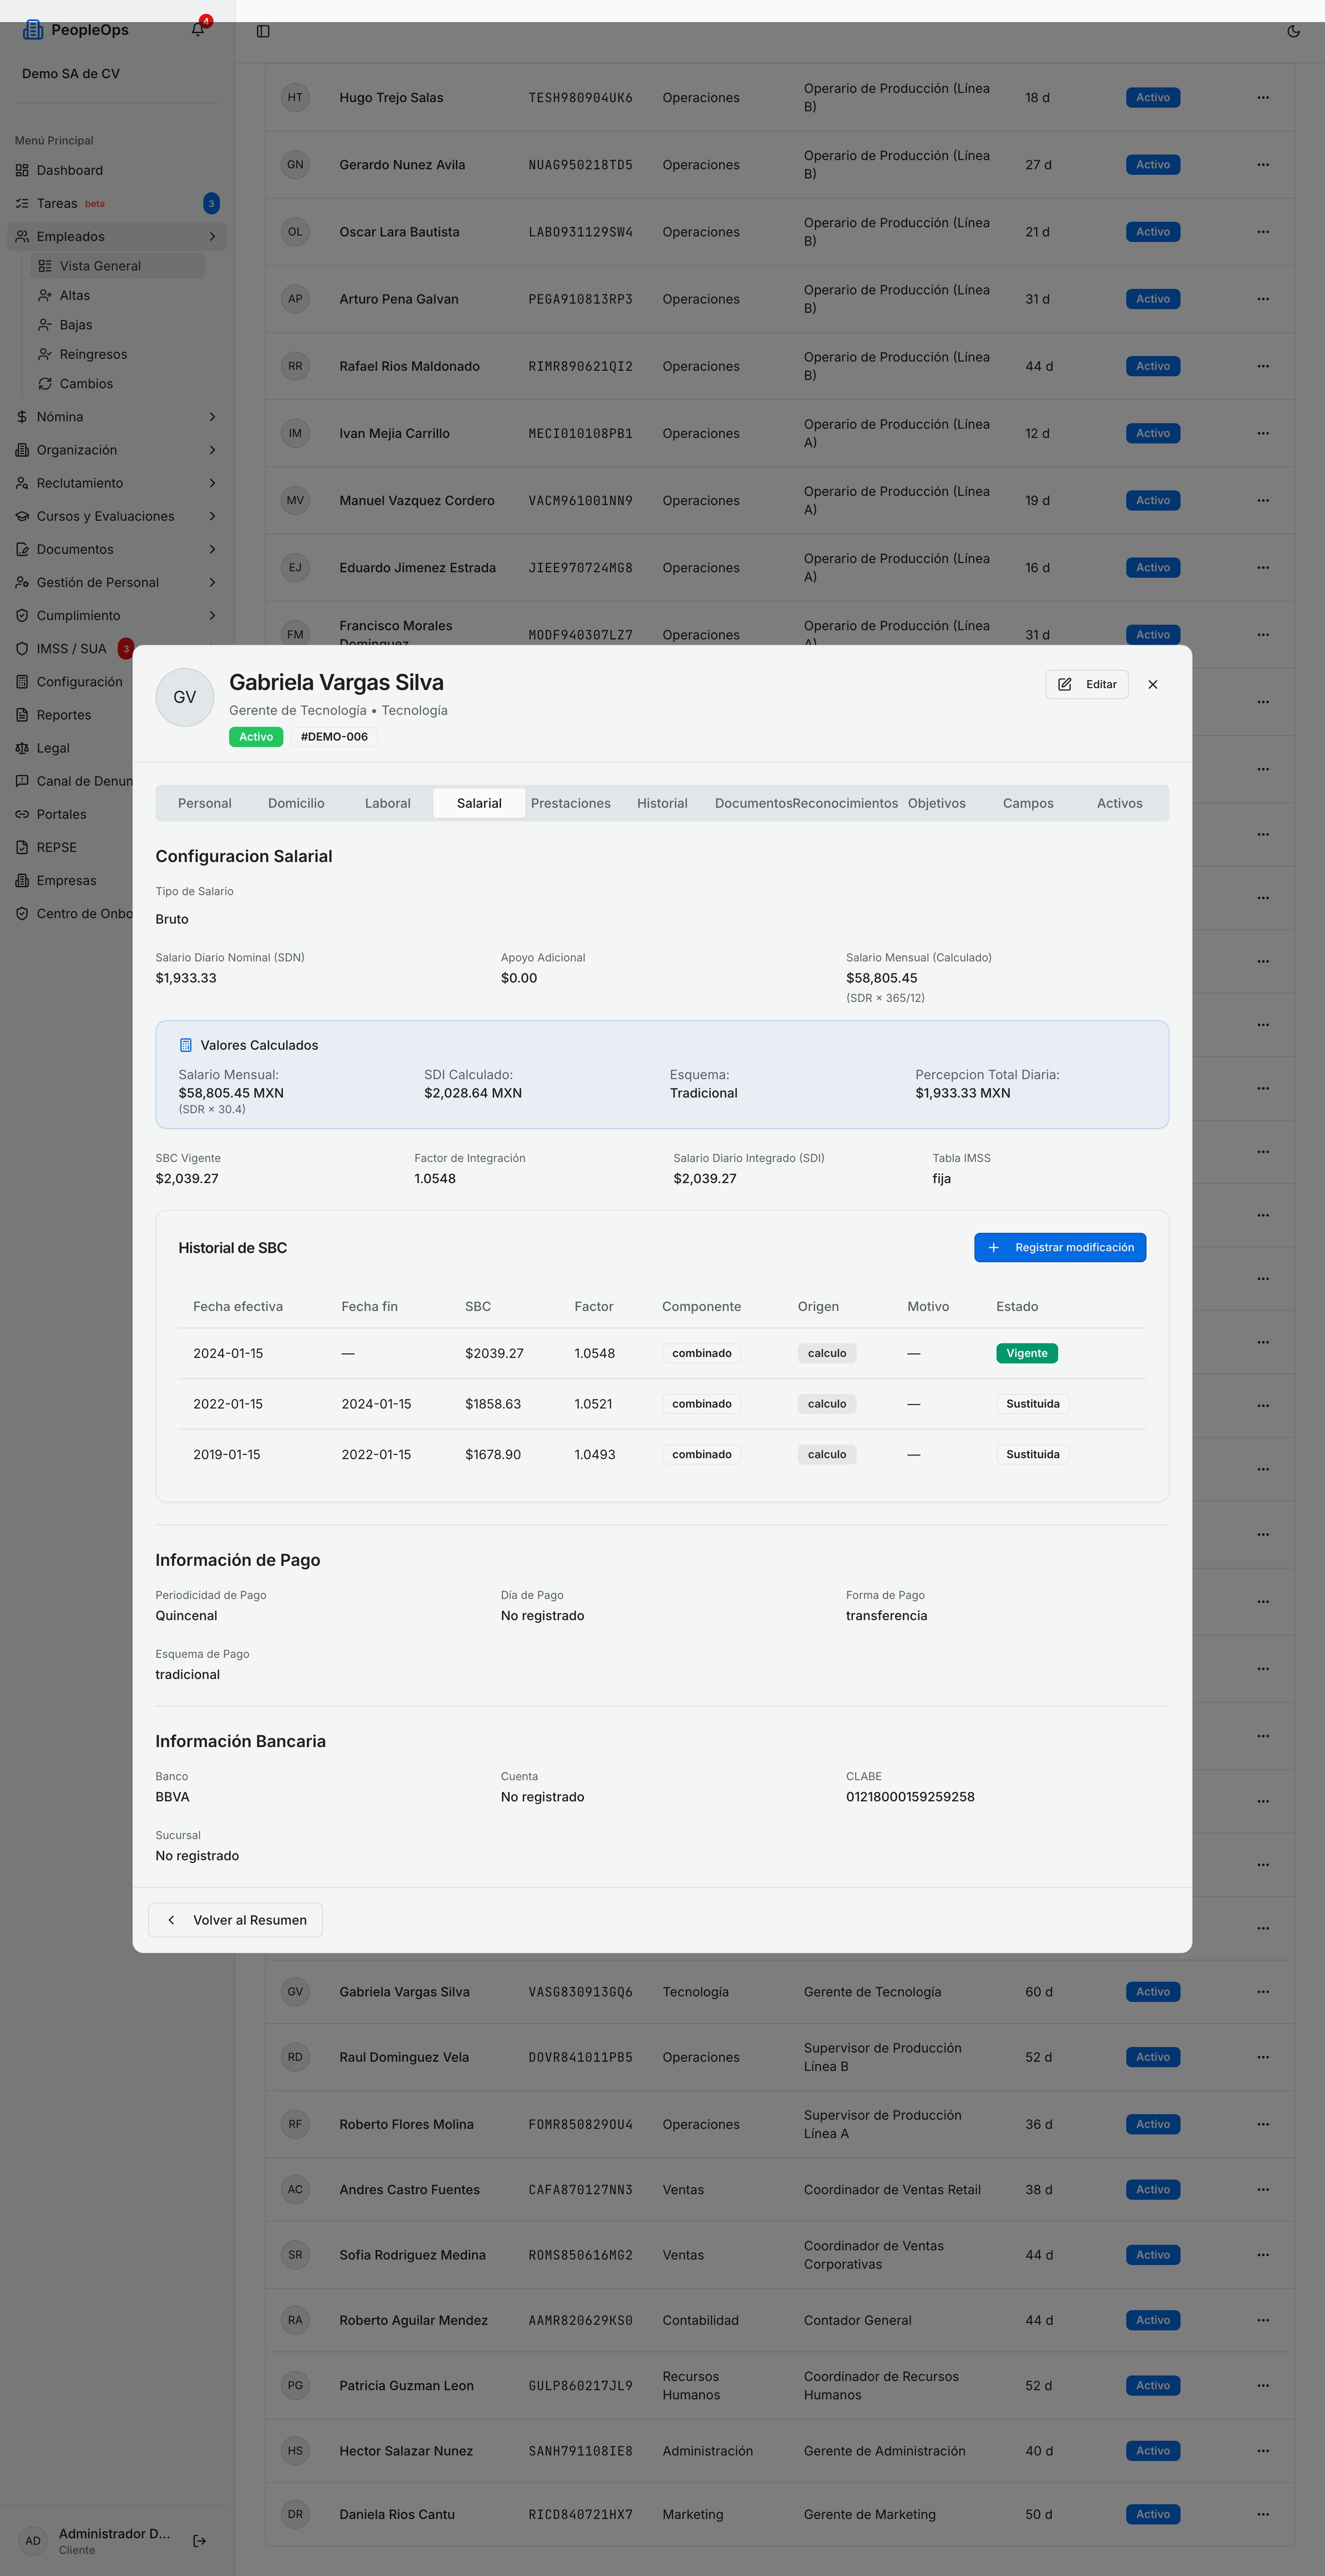Screen dimensions: 1325x2576
Task: Click Registrar modificación button
Action: (1060, 1248)
